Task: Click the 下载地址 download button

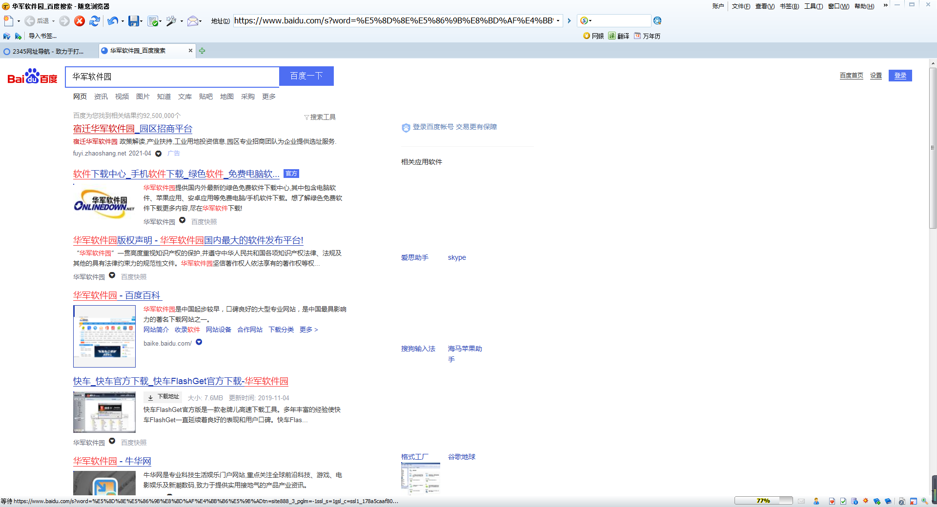Action: coord(163,397)
